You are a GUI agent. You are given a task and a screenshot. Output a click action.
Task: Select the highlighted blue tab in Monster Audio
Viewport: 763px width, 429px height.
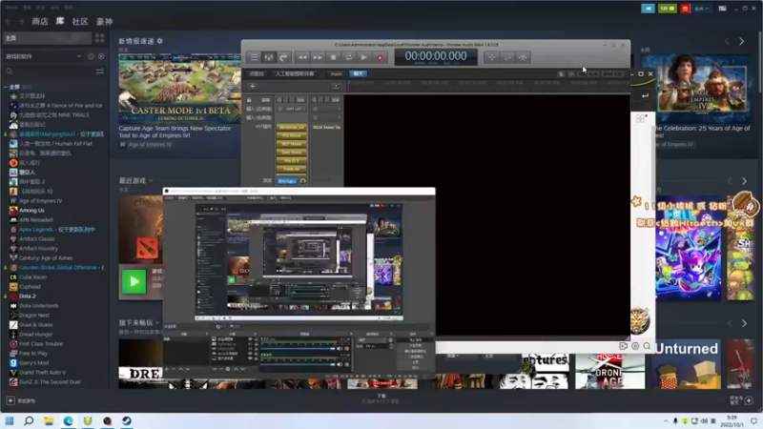[359, 74]
